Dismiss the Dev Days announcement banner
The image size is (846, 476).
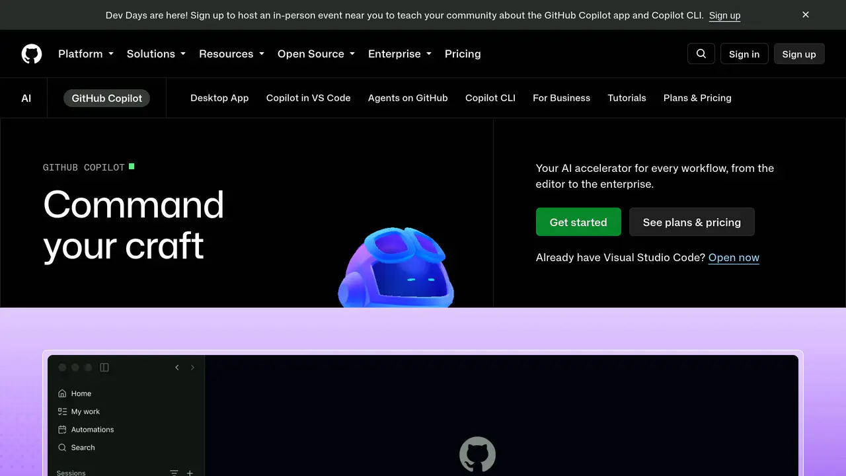pyautogui.click(x=806, y=15)
